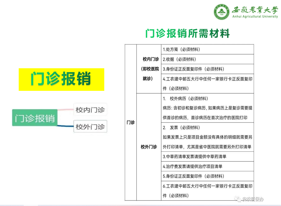Image resolution: width=281 pixels, height=206 pixels.
Task: Click the yellow 门诊报销 banner
Action: [61, 79]
